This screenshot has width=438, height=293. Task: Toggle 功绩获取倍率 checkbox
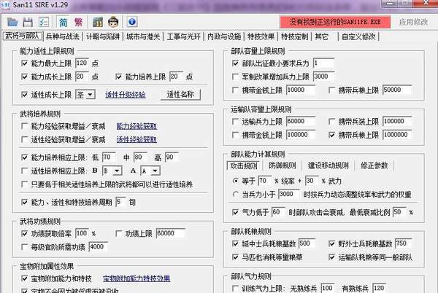coord(24,233)
